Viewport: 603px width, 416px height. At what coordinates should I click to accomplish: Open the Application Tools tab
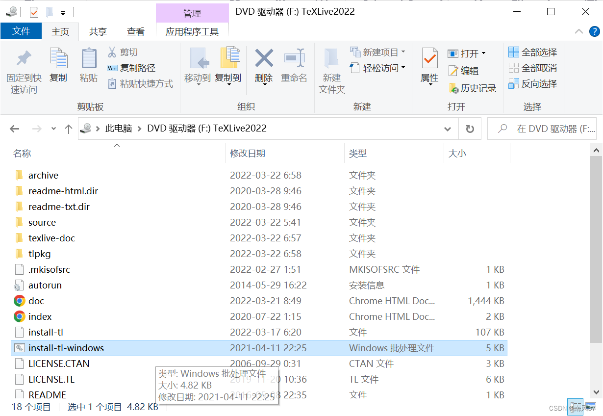pyautogui.click(x=192, y=32)
